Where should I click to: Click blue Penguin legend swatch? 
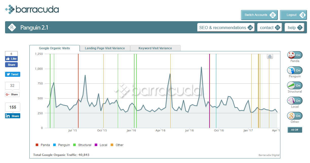click(54, 145)
